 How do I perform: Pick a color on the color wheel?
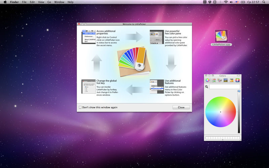[221, 112]
